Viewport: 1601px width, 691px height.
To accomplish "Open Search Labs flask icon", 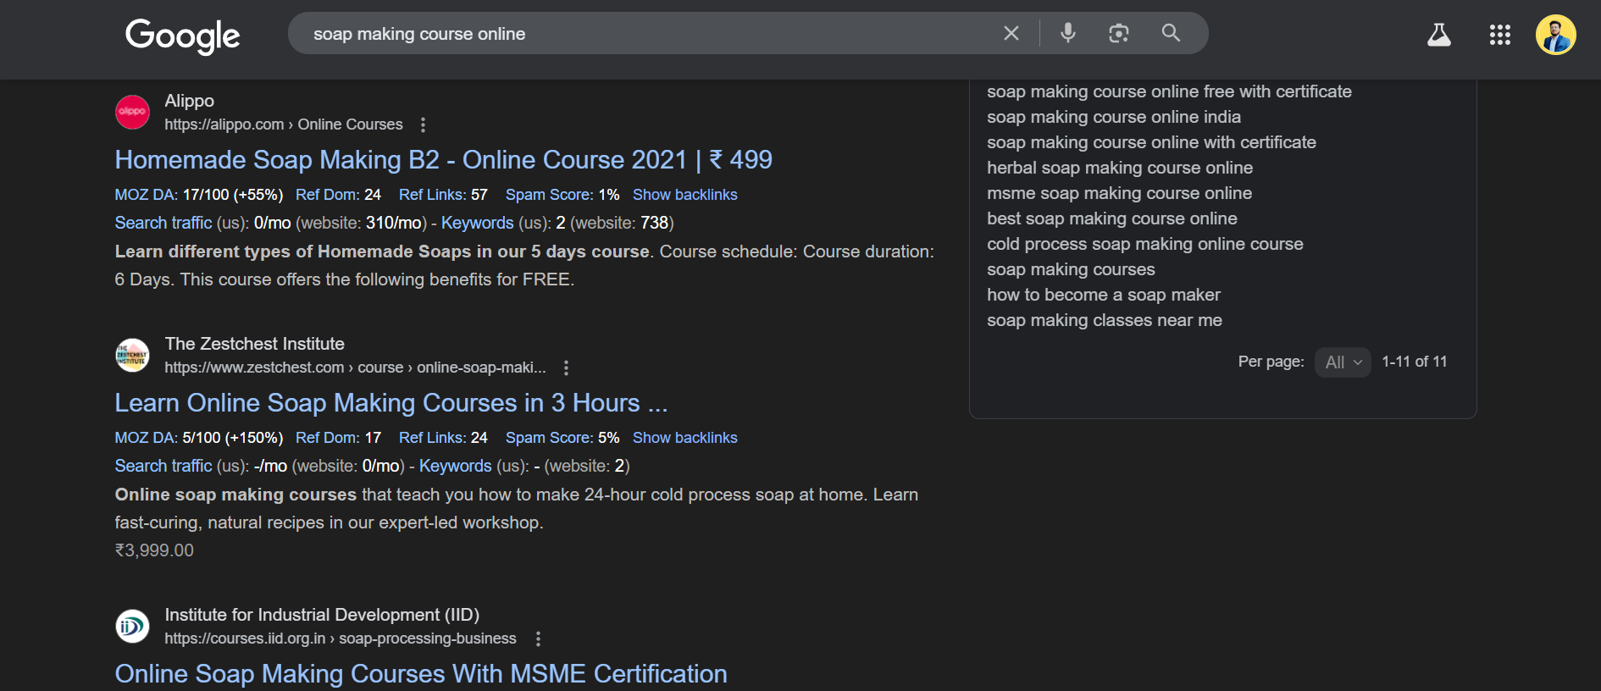I will click(x=1438, y=35).
